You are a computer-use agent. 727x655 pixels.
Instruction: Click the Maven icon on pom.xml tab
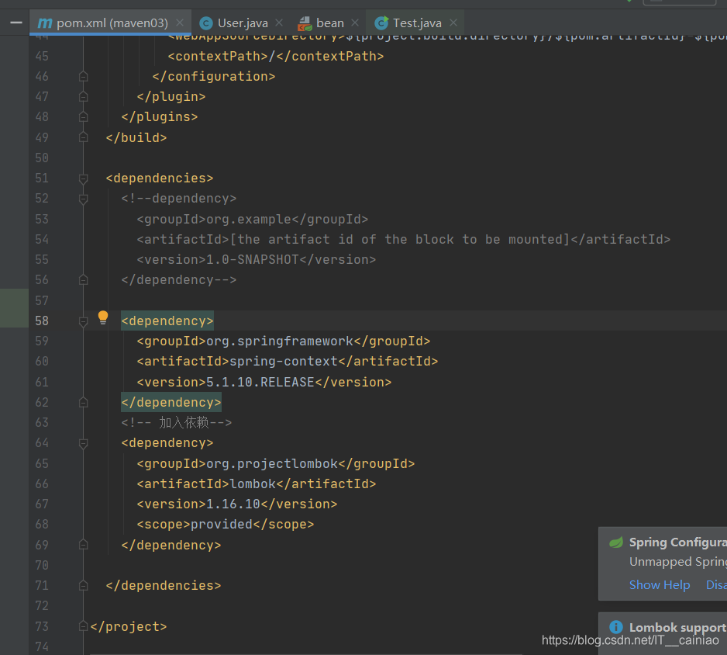click(44, 23)
